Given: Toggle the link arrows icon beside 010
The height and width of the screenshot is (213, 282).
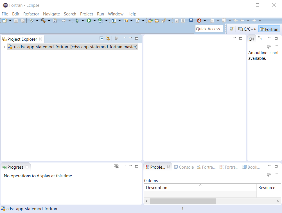Looking at the screenshot, I should pos(64,21).
